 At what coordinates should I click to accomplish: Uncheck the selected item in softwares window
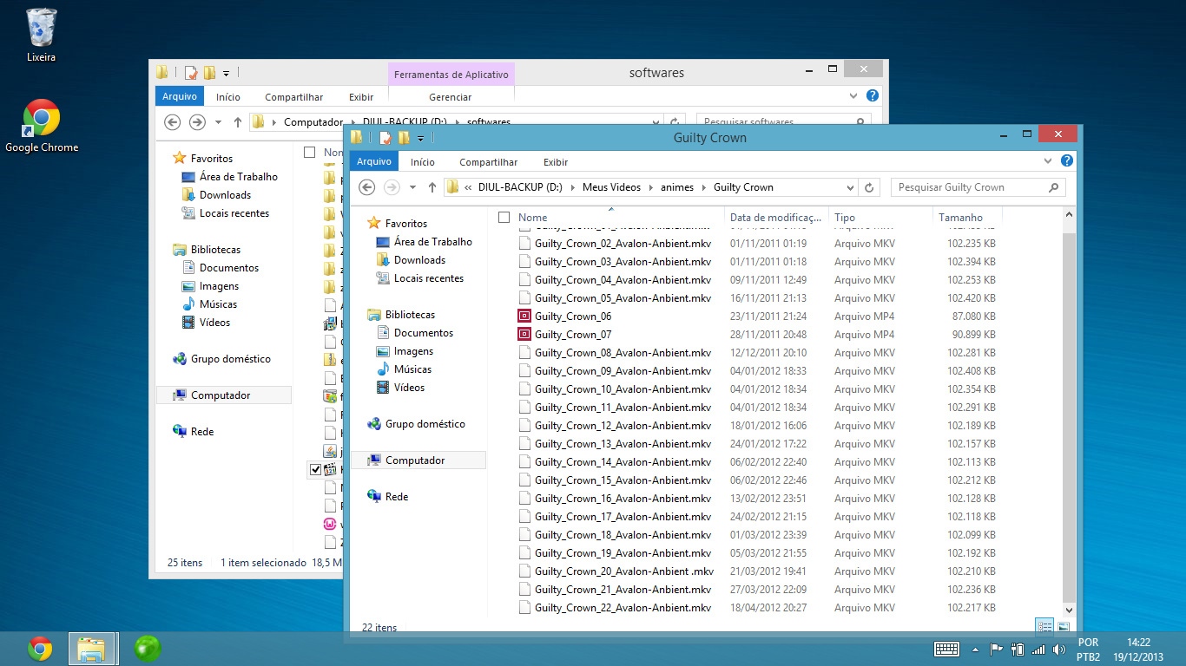point(314,469)
